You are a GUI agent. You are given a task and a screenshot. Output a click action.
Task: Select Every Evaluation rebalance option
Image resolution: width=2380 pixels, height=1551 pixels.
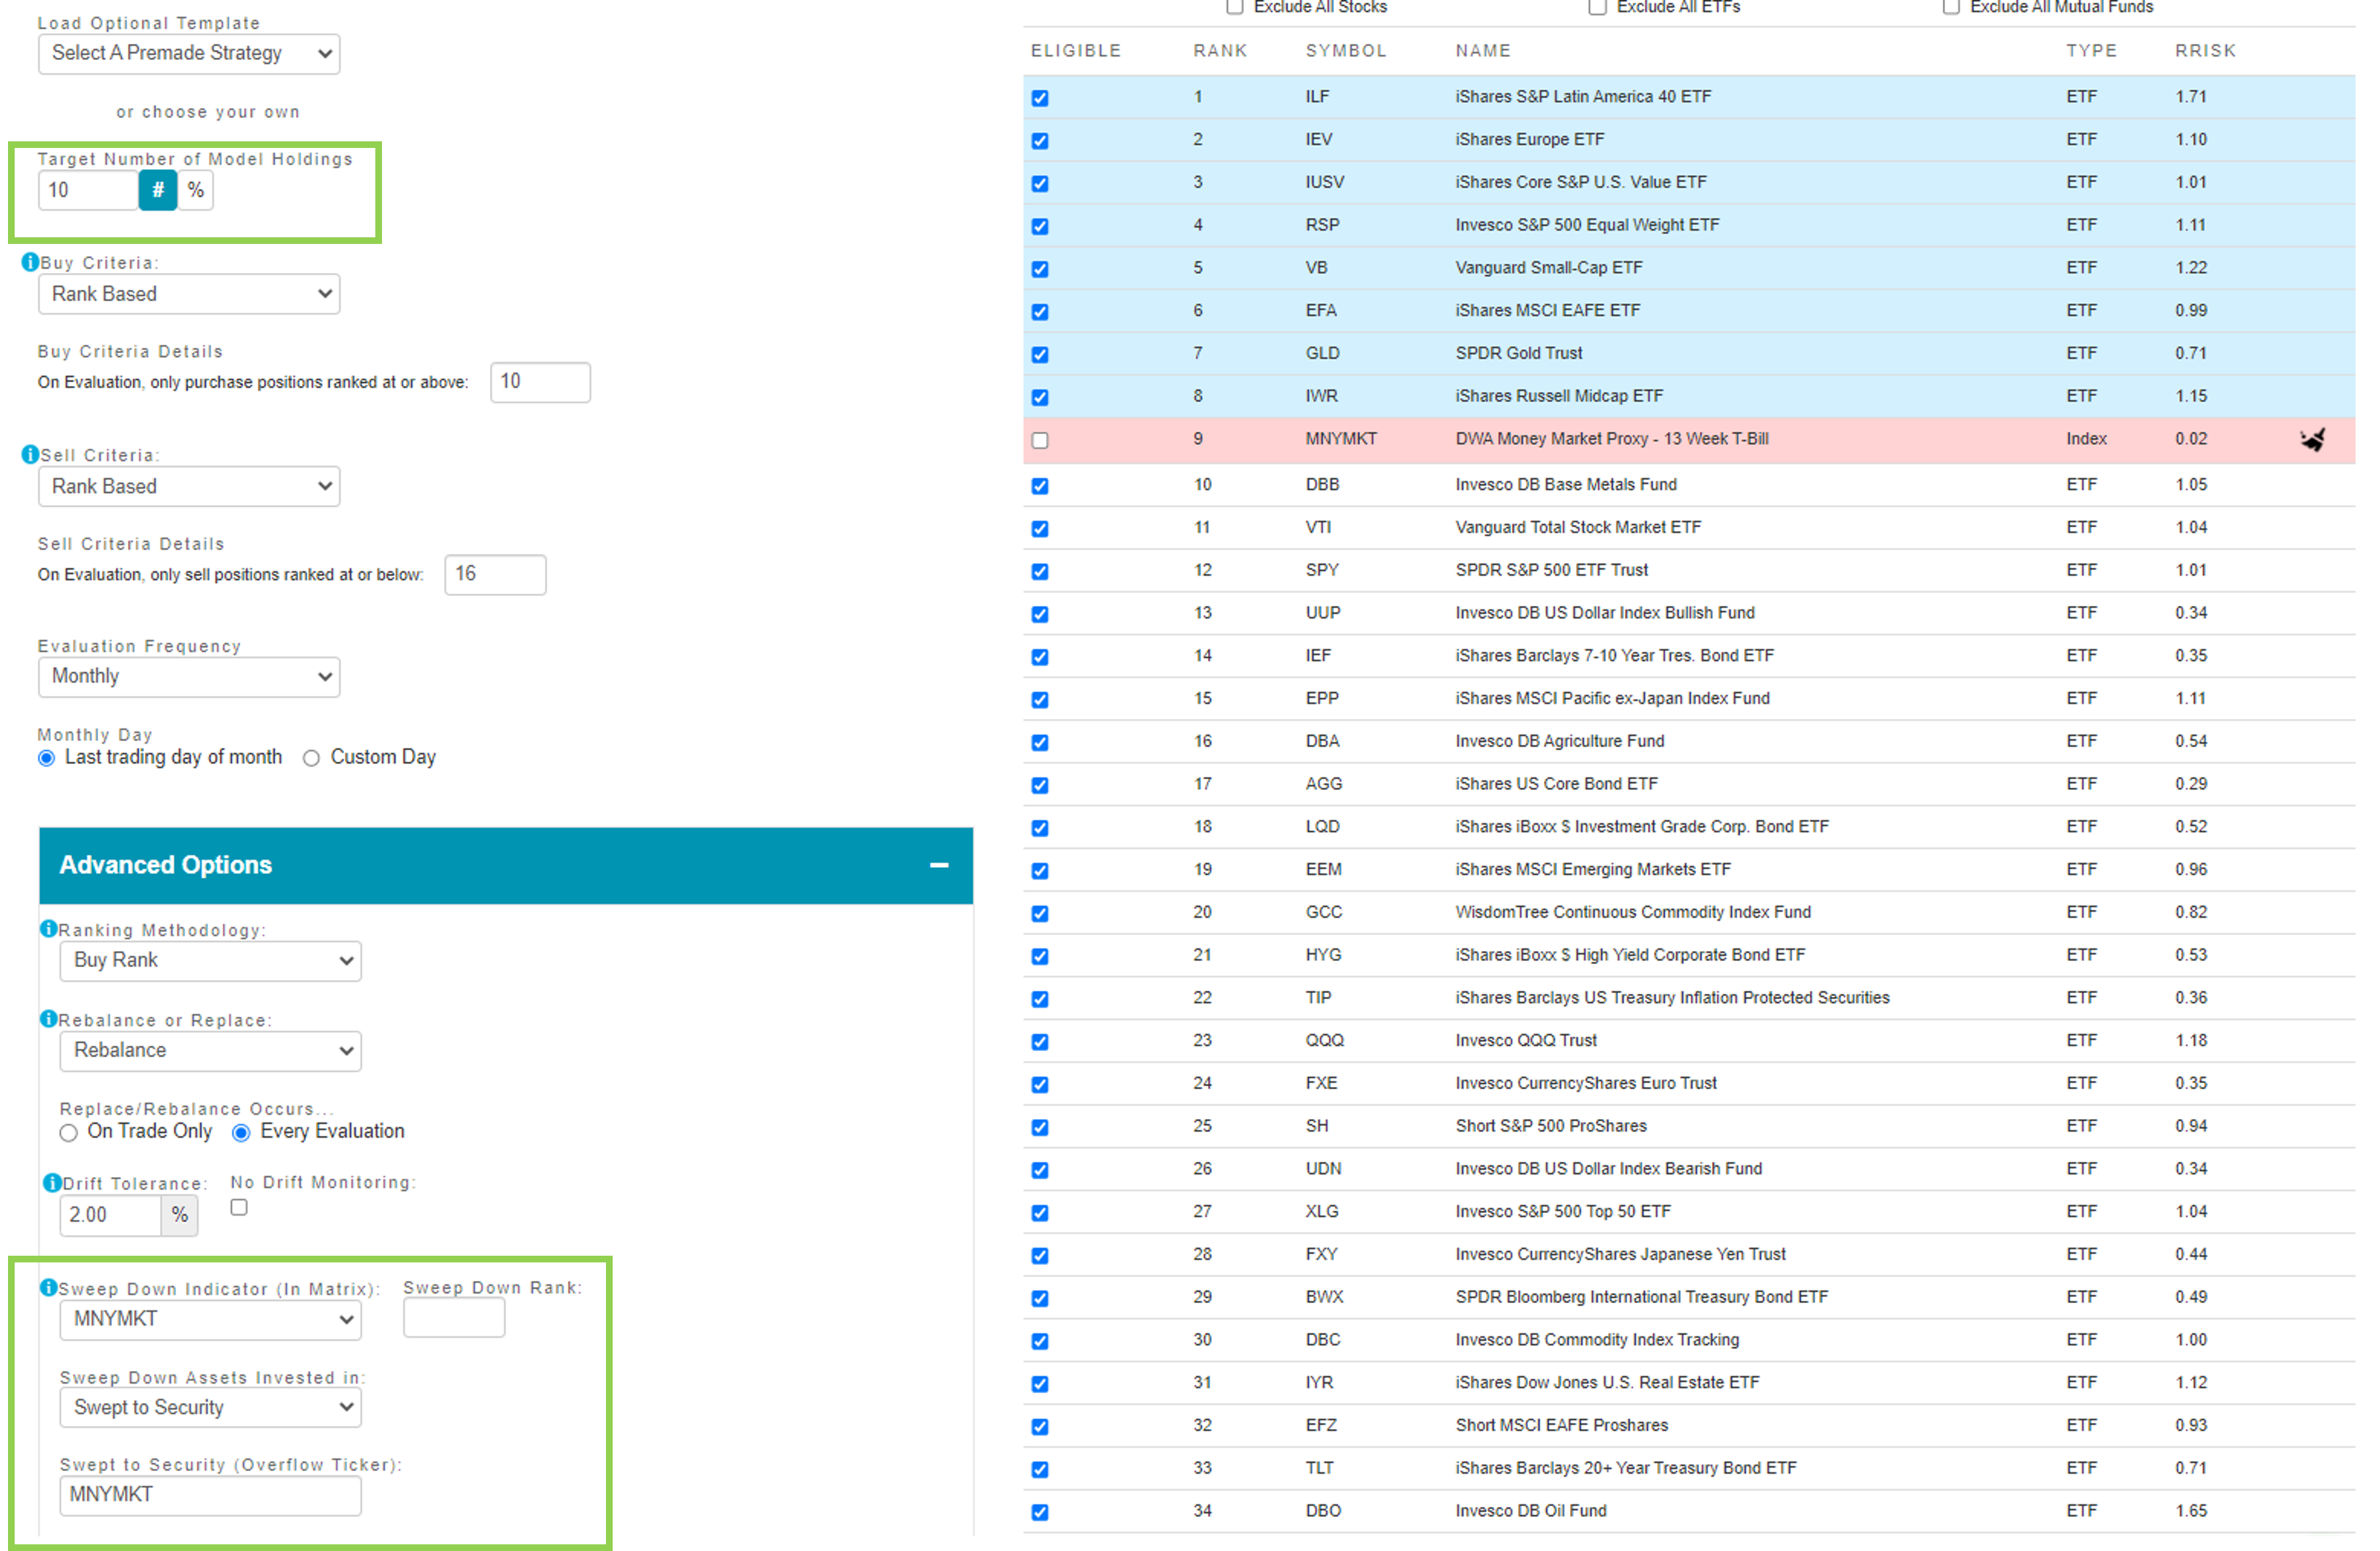pyautogui.click(x=241, y=1134)
